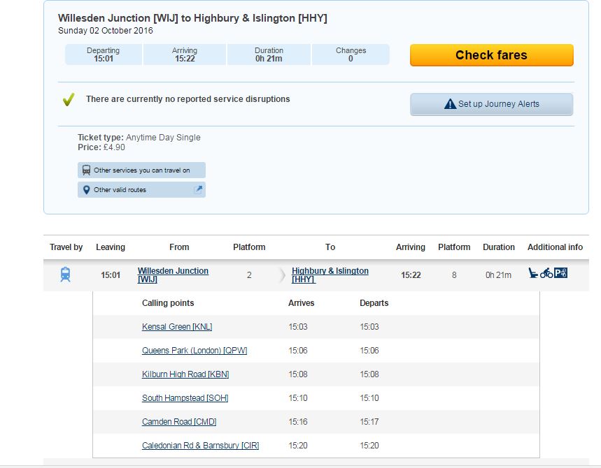
Task: Click the green no-disruptions checkmark icon
Action: [x=68, y=100]
